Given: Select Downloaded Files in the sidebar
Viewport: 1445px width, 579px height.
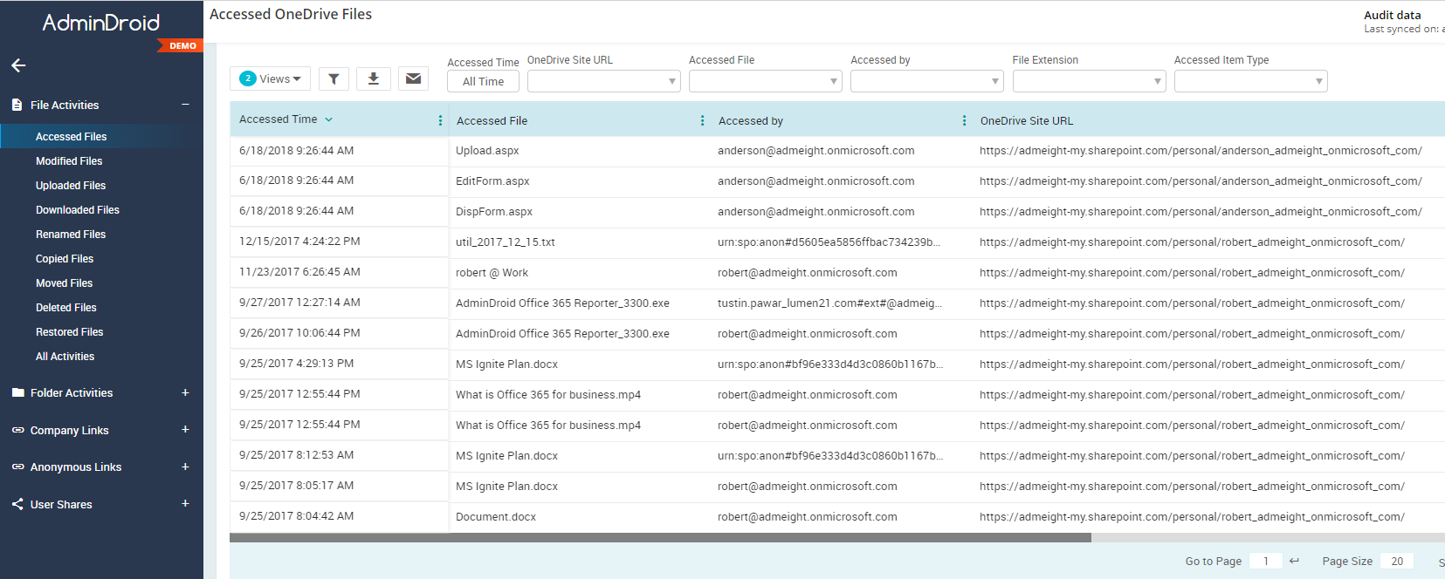Looking at the screenshot, I should [78, 210].
